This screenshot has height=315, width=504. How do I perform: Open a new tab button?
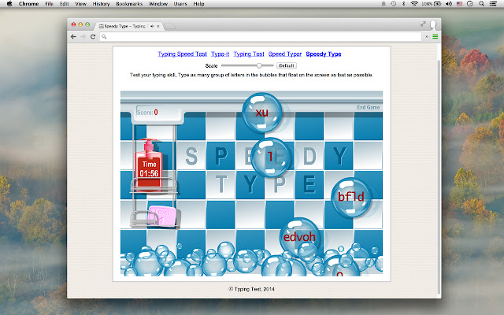coord(170,26)
